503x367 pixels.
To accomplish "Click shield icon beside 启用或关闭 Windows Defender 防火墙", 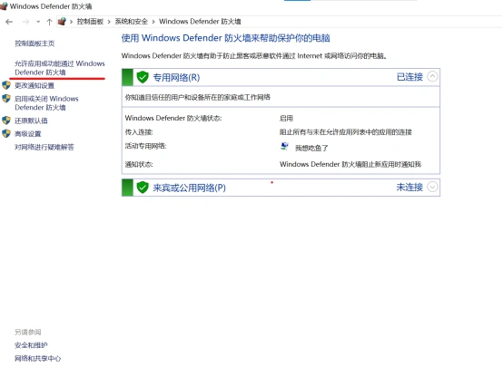I will [6, 98].
